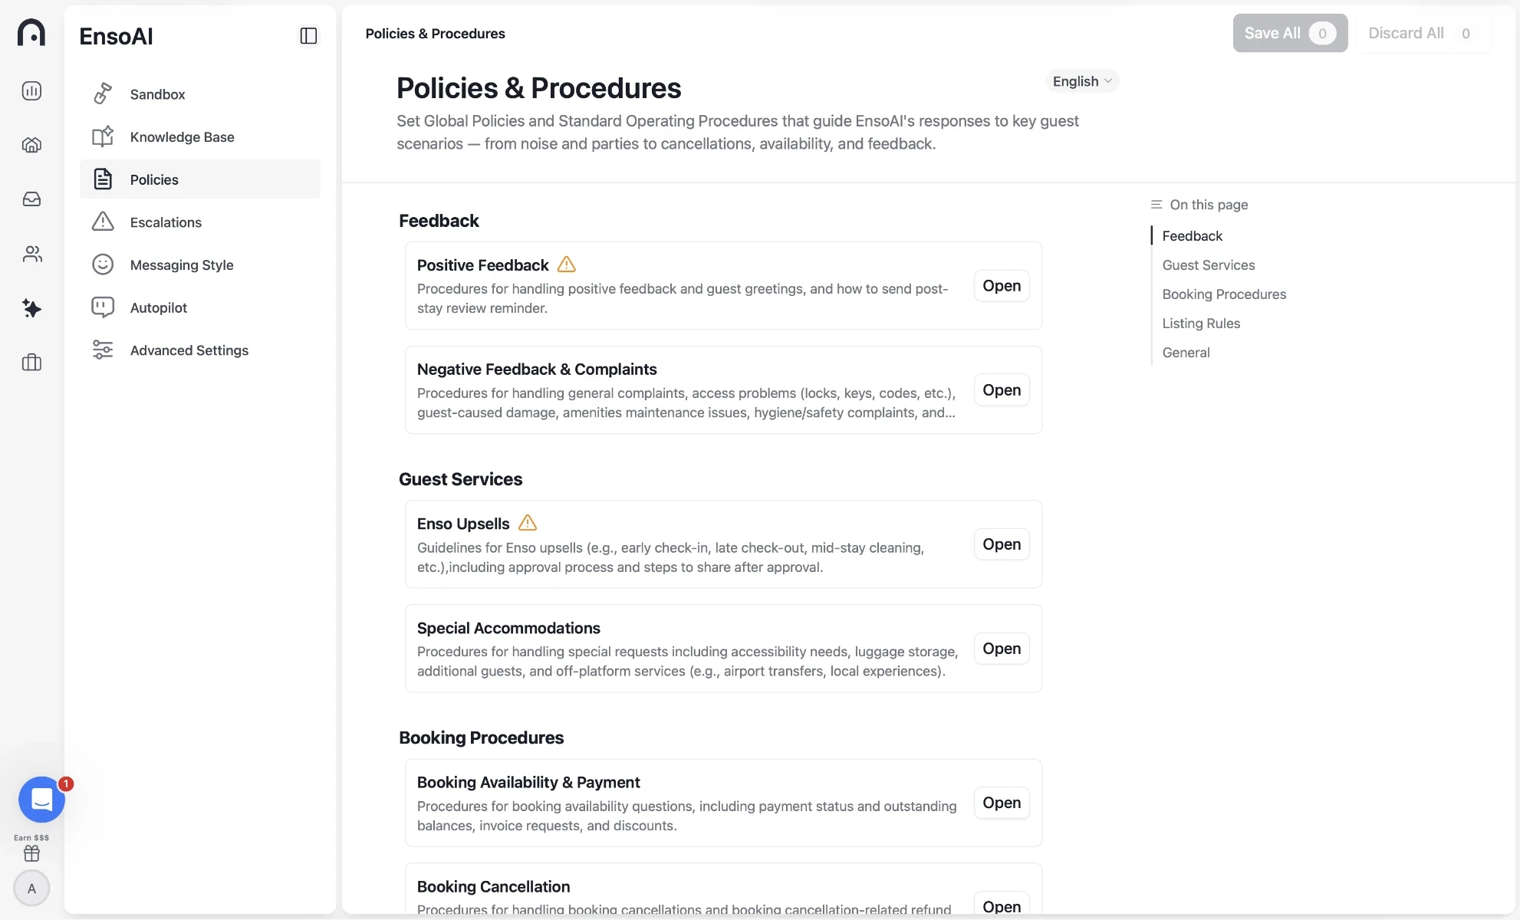Screen dimensions: 1520x920
Task: Open the inbox tray icon
Action: pyautogui.click(x=31, y=199)
